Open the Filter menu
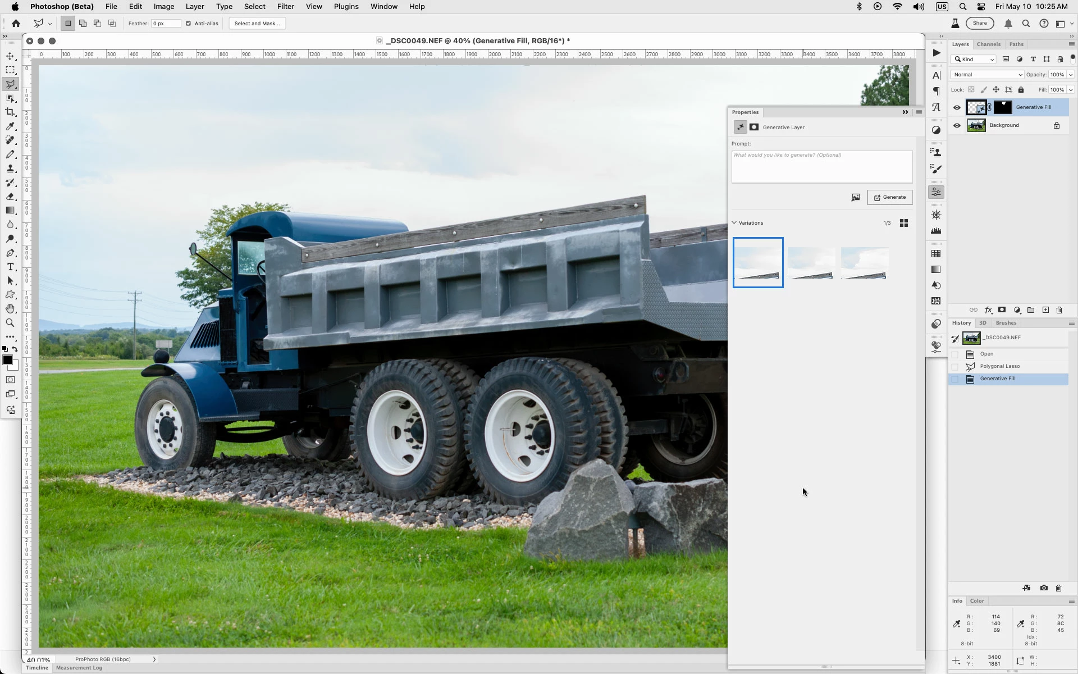Viewport: 1078px width, 674px height. [285, 7]
